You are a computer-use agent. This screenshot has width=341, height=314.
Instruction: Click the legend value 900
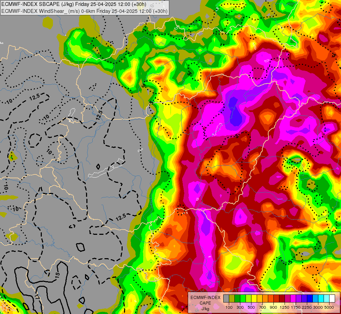(x=273, y=307)
